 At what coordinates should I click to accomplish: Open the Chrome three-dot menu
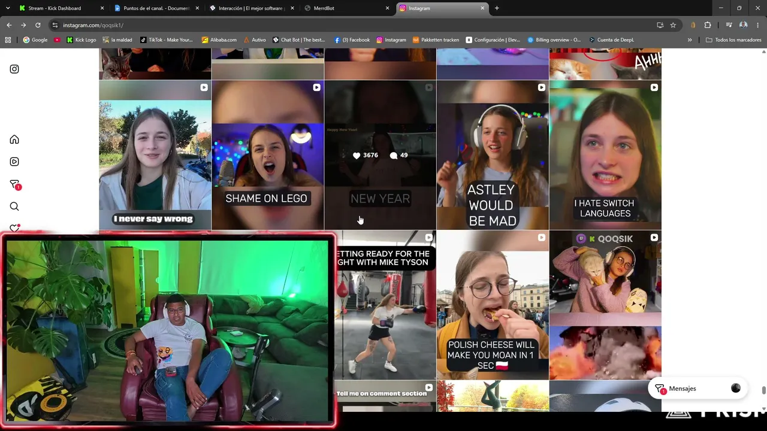pyautogui.click(x=758, y=25)
